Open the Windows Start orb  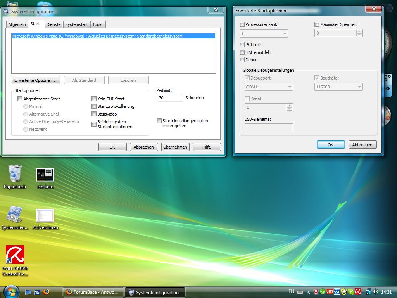pyautogui.click(x=11, y=292)
